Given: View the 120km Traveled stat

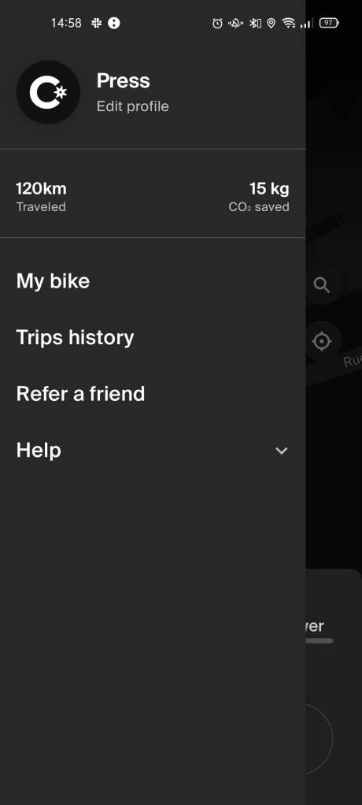Looking at the screenshot, I should point(41,197).
